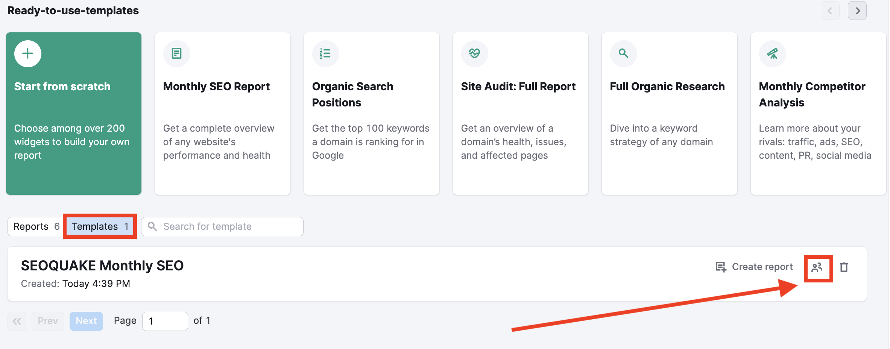Screen dimensions: 890x349
Task: Click 'Choose among over 200 widgets' description
Action: 72,142
